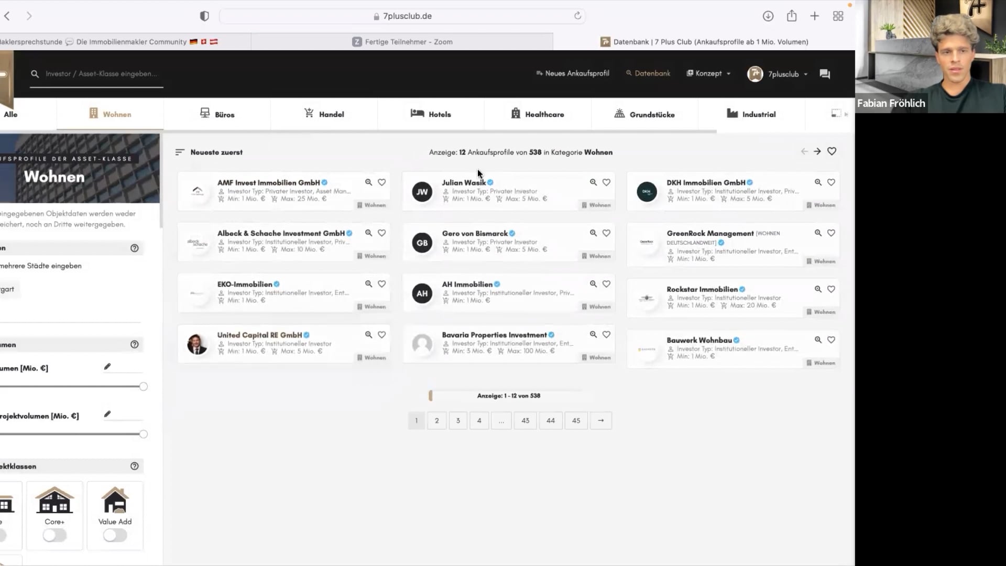Click the 7plusclub.de address bar

click(402, 16)
